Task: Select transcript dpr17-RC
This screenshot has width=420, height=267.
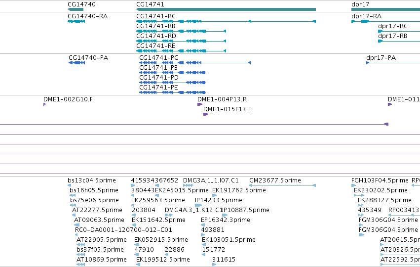Action: tap(393, 26)
